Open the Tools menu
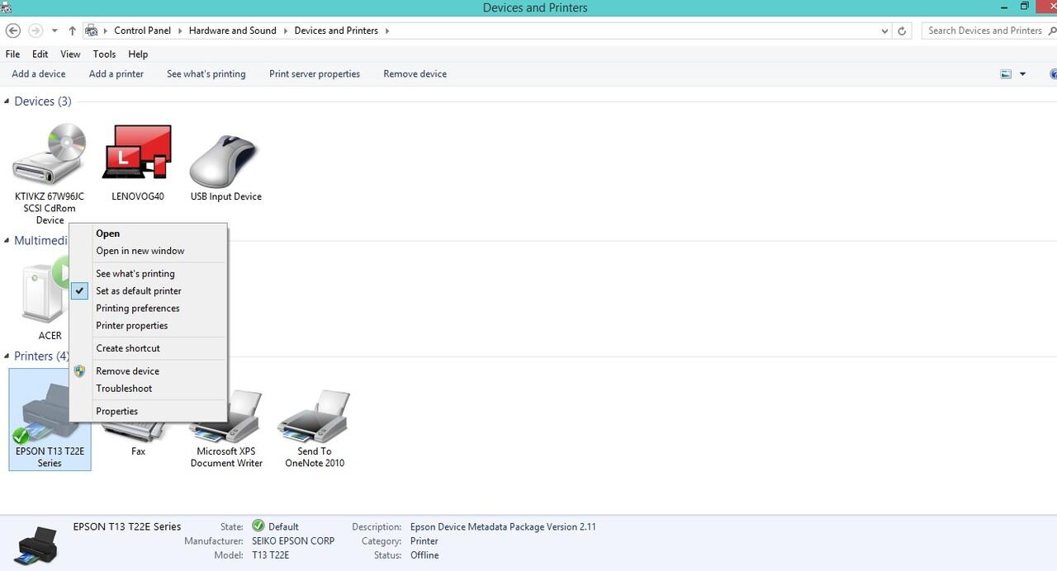Viewport: 1057px width, 571px height. tap(104, 54)
